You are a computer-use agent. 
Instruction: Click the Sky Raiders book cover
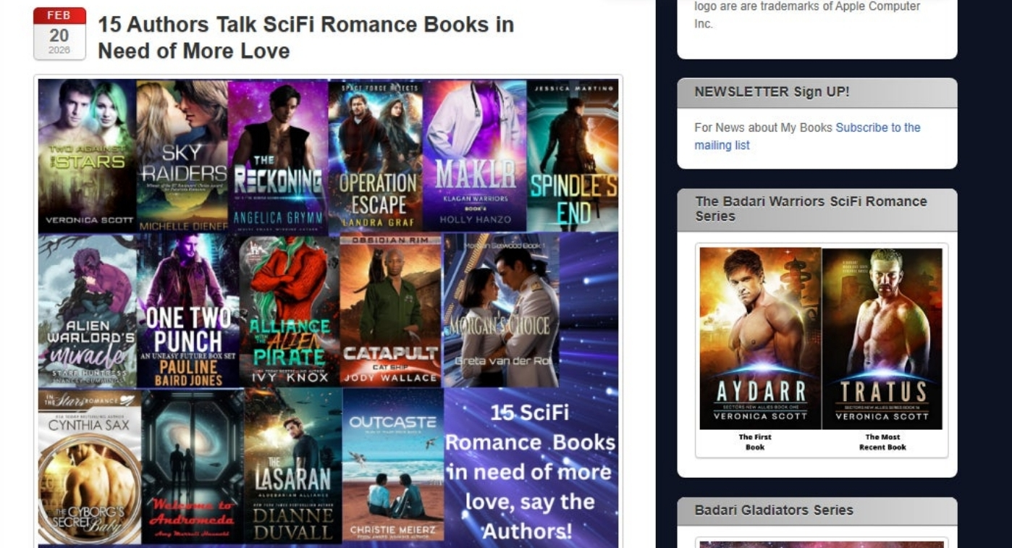[182, 156]
